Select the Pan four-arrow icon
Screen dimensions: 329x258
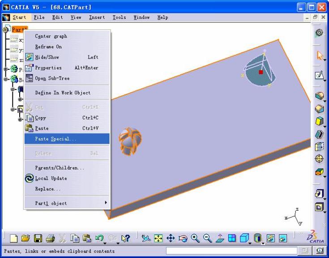[171, 238]
